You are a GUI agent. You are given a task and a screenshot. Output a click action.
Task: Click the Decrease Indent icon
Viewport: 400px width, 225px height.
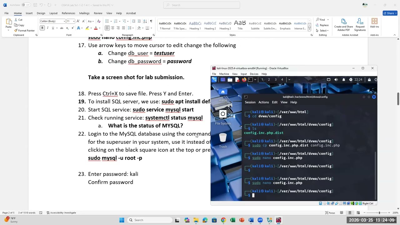[134, 21]
